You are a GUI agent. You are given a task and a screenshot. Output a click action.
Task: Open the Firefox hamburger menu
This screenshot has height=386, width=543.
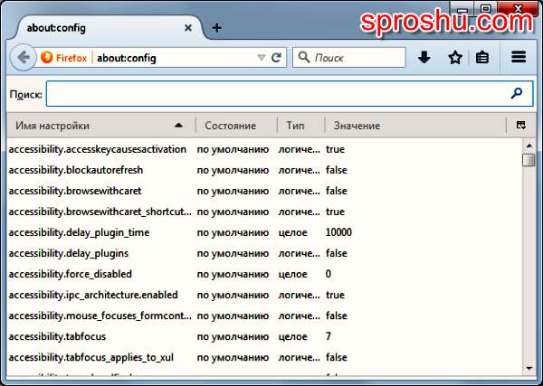click(519, 57)
